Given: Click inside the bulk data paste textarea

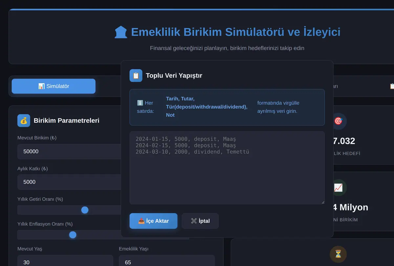Looking at the screenshot, I should (x=227, y=168).
